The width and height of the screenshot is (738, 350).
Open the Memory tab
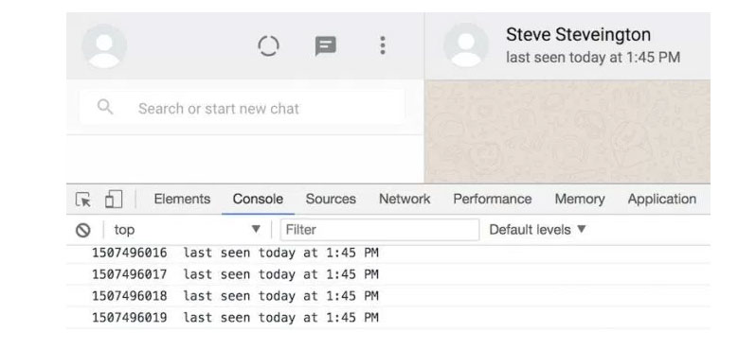pyautogui.click(x=580, y=200)
